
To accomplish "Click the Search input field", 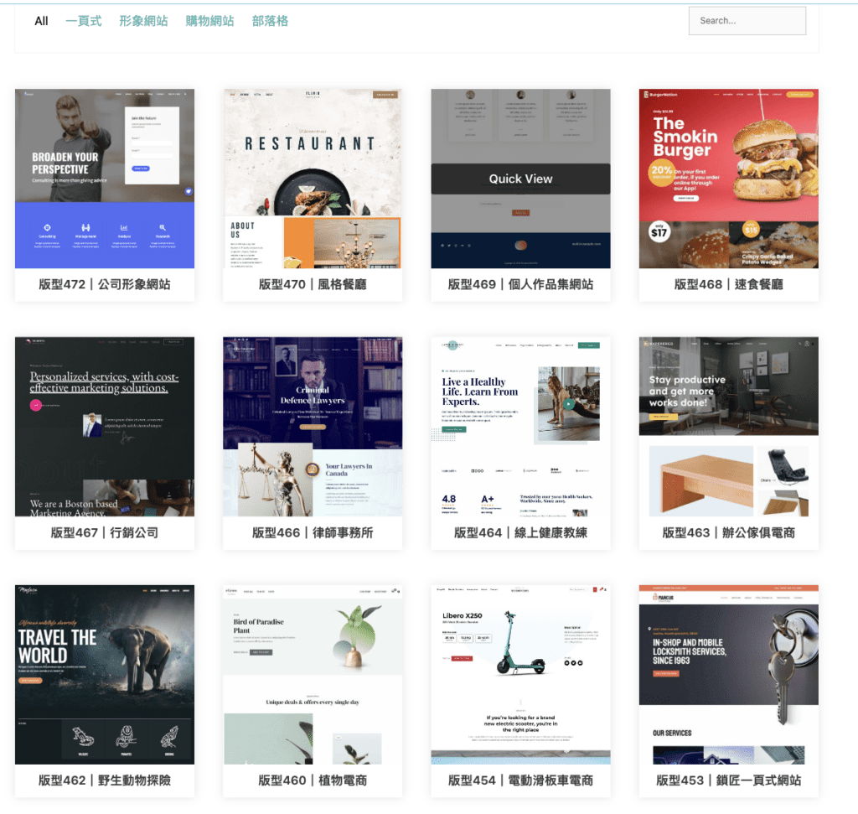I will pyautogui.click(x=747, y=21).
